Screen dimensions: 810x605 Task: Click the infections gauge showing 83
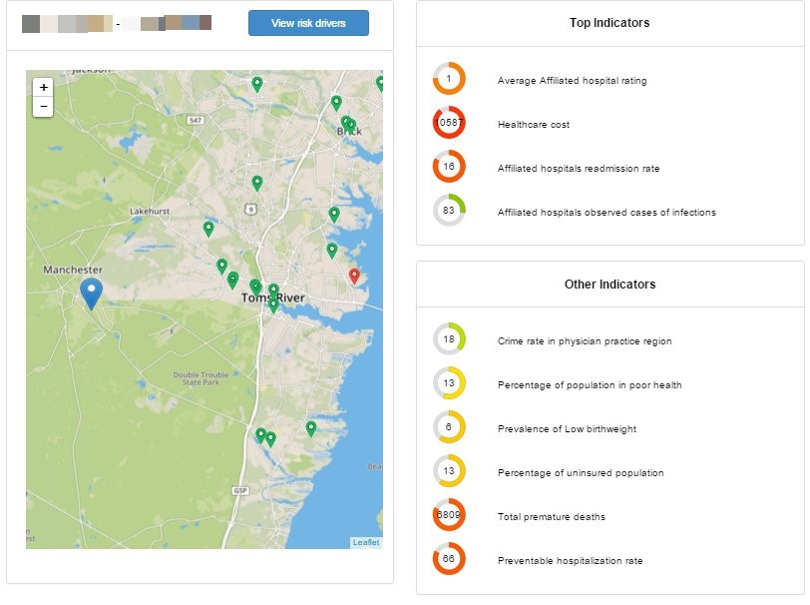[449, 211]
